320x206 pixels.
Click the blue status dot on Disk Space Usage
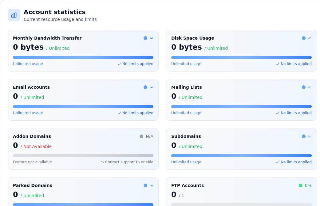[x=304, y=38]
